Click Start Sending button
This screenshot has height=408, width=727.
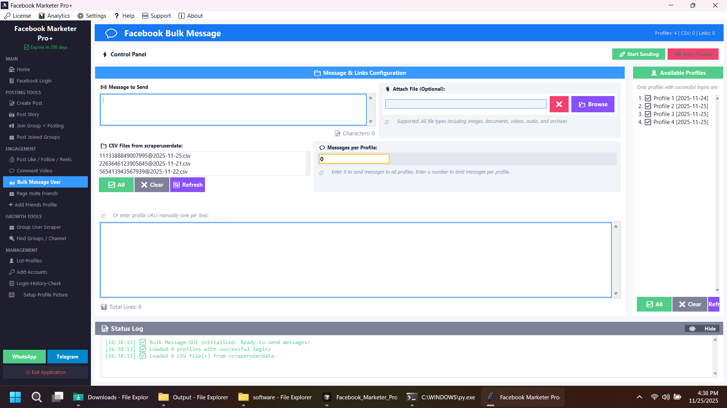coord(638,54)
